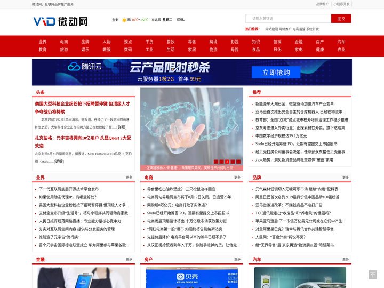Image resolution: width=384 pixels, height=288 pixels.
Task: Focus the keyword search input field
Action: coord(288,19)
